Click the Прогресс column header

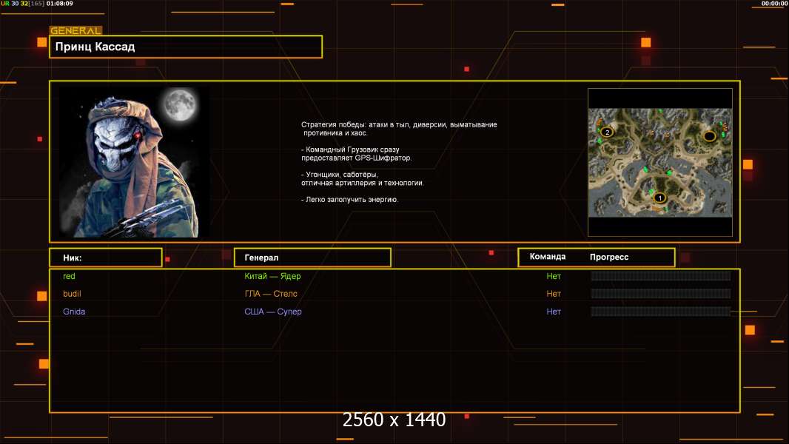(609, 257)
